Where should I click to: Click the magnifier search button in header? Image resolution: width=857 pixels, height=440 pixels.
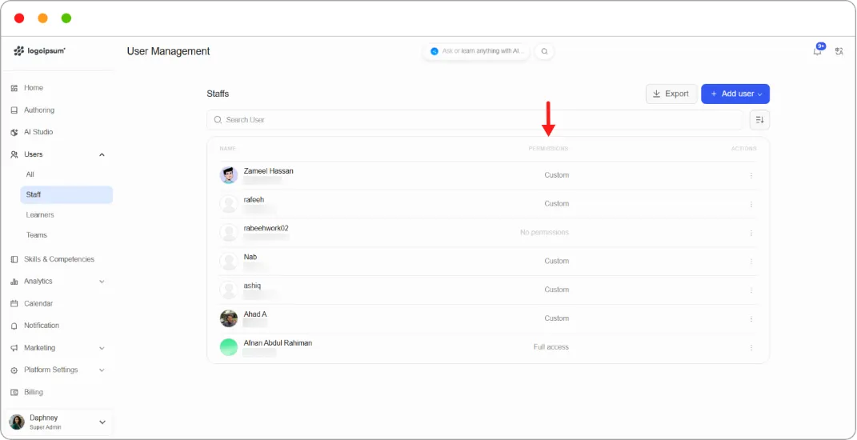pyautogui.click(x=544, y=51)
